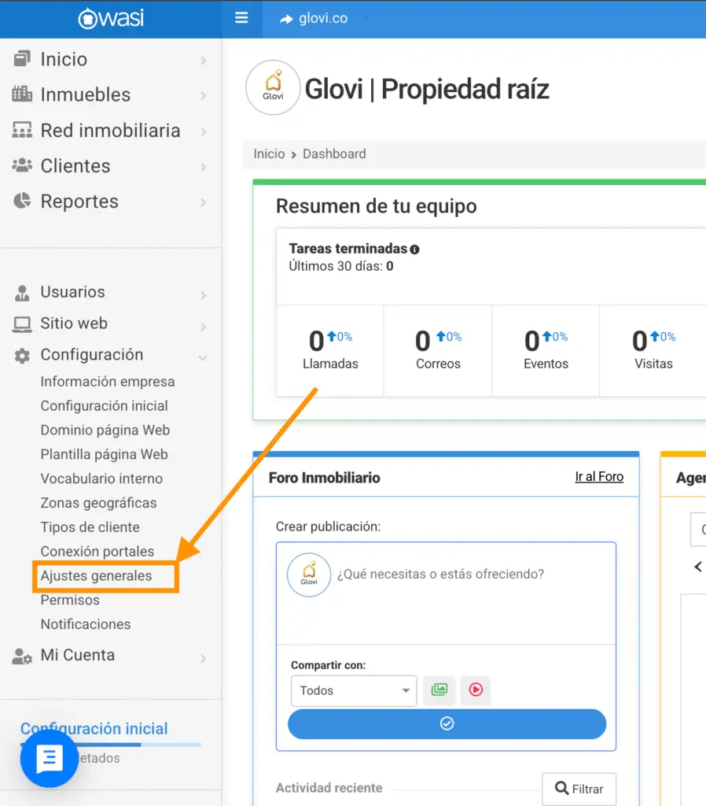The width and height of the screenshot is (706, 806).
Task: Expand the Inmuebles sidebar menu
Action: [110, 95]
